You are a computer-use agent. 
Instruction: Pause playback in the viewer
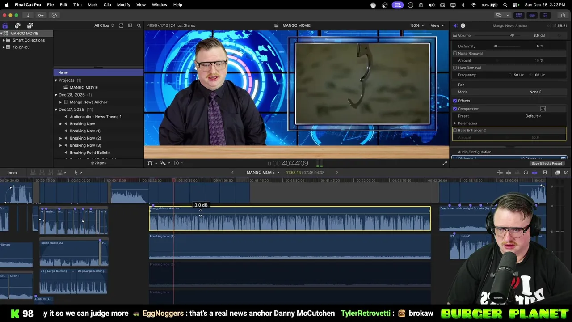[x=269, y=163]
